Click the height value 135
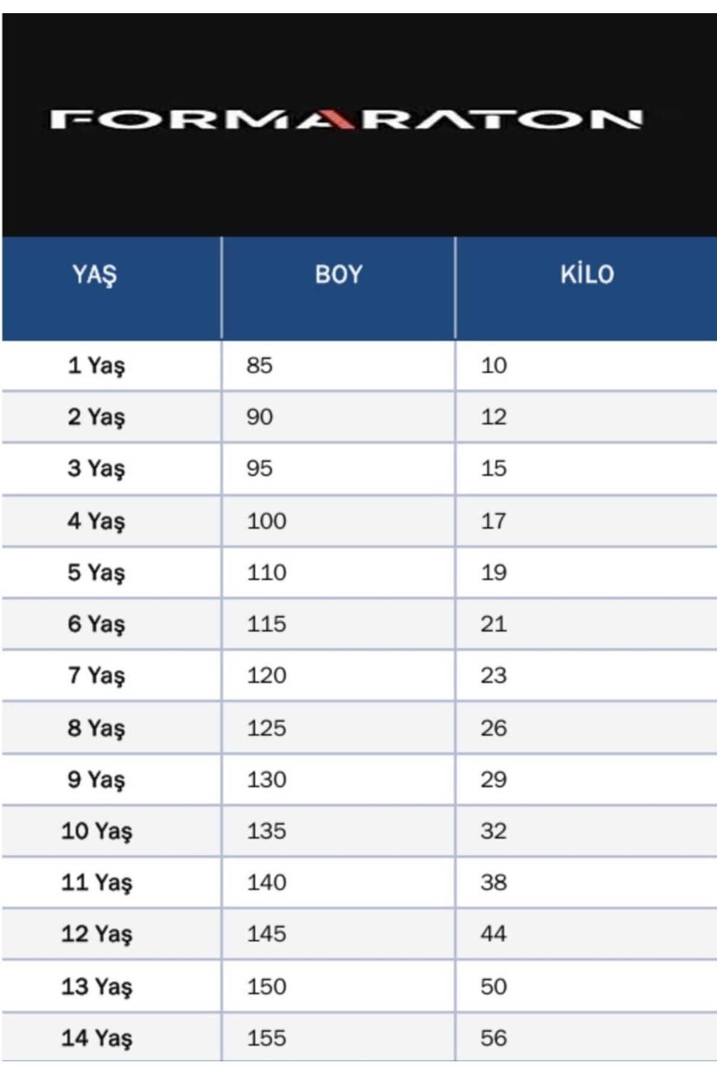The height and width of the screenshot is (1075, 717). pyautogui.click(x=266, y=831)
